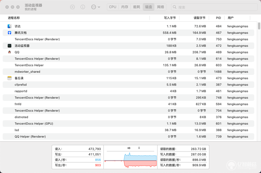Click the 898.0 MB read rate value
The image size is (261, 173).
tap(199, 160)
